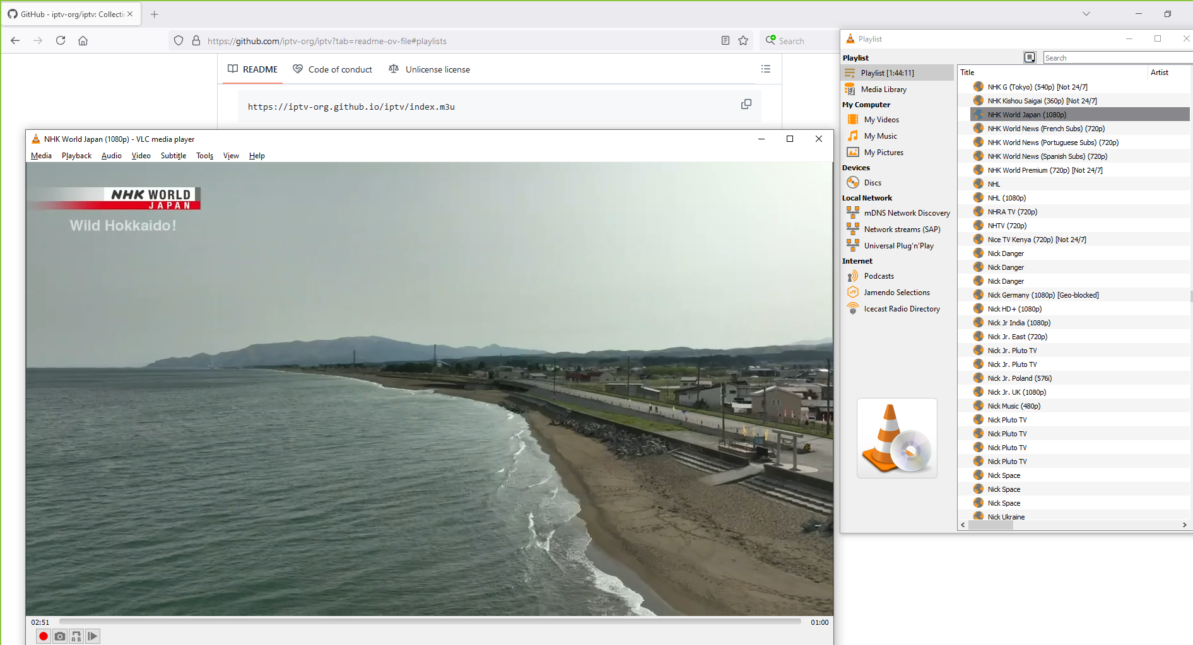Open Jamendo Selections
Viewport: 1193px width, 645px height.
(x=896, y=293)
